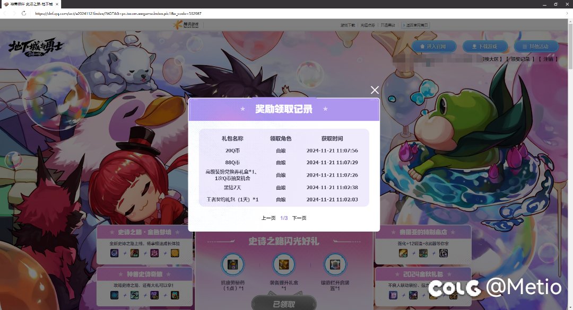Screen dimensions: 573x310
Task: Click the gold coin icon under 史诗之路·金色梦境
Action: point(175,253)
